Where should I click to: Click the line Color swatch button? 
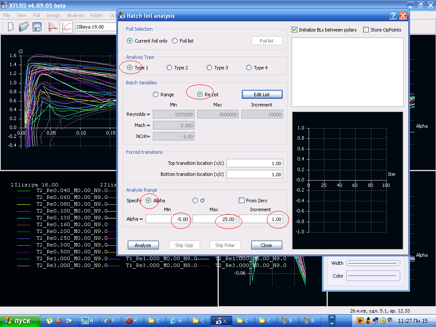point(373,276)
